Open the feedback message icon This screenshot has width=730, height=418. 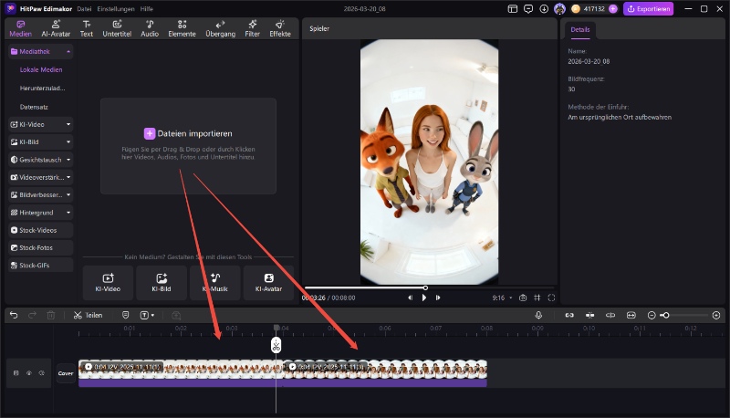[x=528, y=9]
